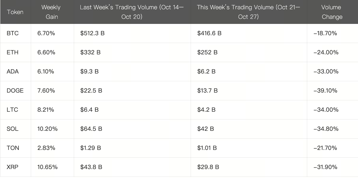
Task: Click the Volume Change column header
Action: tap(332, 12)
